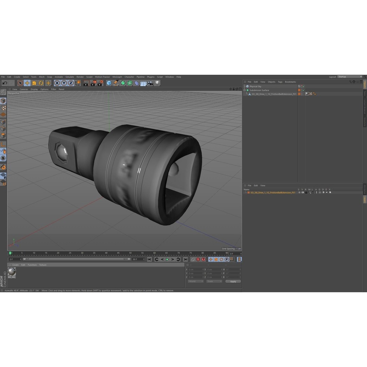Click Render to Picture Viewer icon
Viewport: 367px width, 367px height.
(x=93, y=83)
